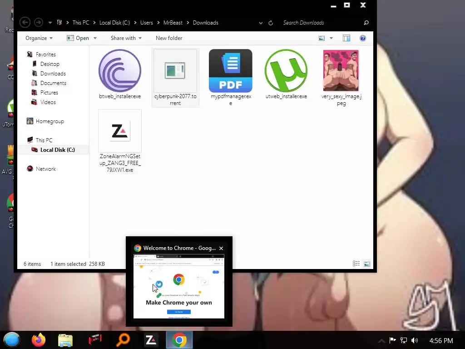Image resolution: width=465 pixels, height=349 pixels.
Task: Jump to Local Disk (C:) in breadcrumb
Action: (114, 23)
